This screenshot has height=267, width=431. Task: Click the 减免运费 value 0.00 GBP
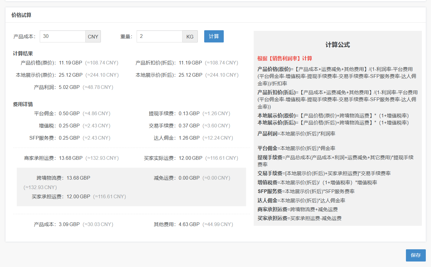tap(189, 178)
